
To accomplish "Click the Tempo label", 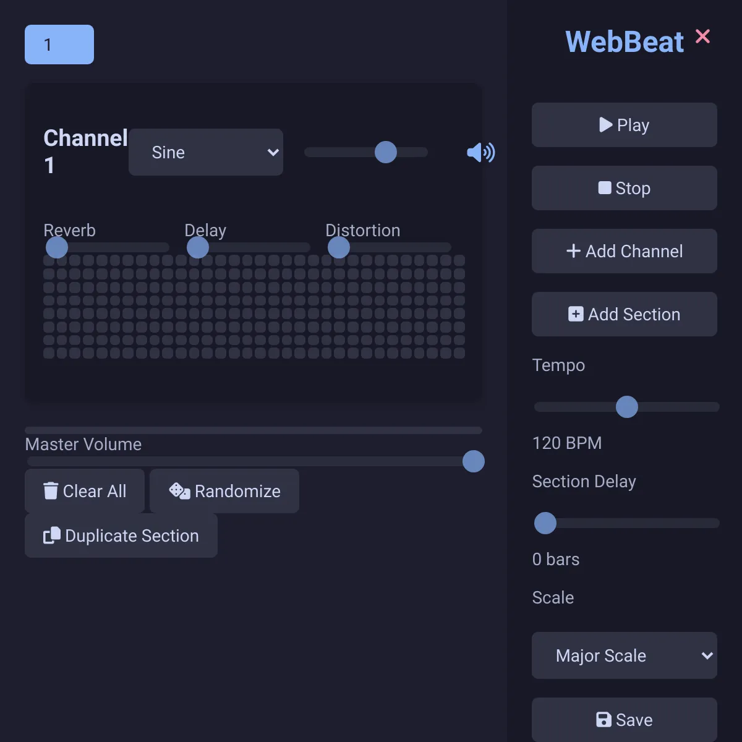I will [x=558, y=365].
